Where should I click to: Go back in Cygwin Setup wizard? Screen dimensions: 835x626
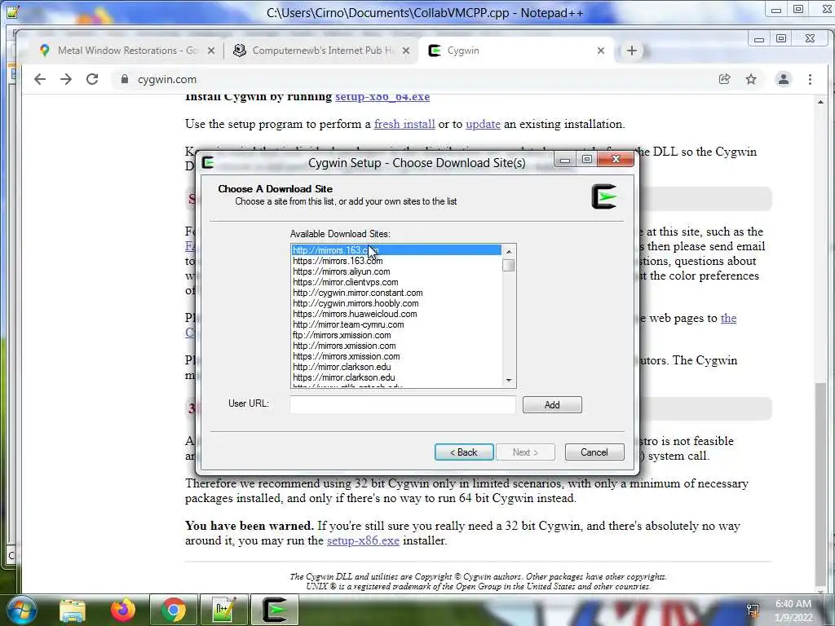[x=464, y=452]
